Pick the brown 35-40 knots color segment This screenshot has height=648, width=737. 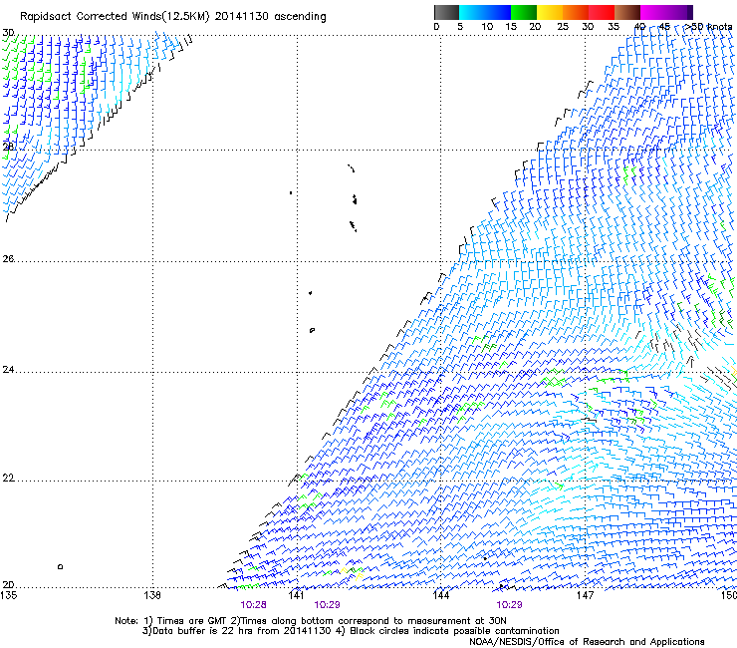pos(627,12)
